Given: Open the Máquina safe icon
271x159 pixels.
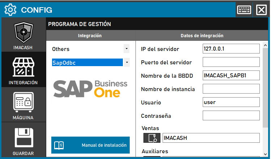Looking at the screenshot, I should 23,103.
